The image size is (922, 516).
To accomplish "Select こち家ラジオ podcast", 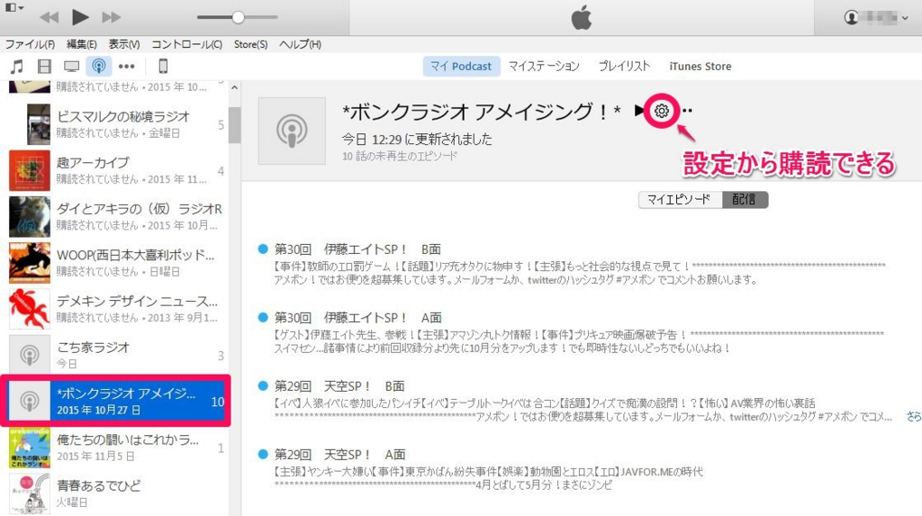I will [x=114, y=355].
